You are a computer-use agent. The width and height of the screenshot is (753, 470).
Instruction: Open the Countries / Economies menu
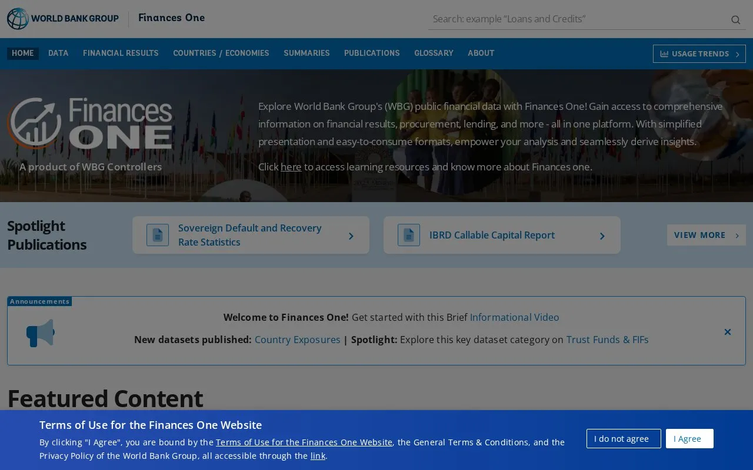[221, 53]
